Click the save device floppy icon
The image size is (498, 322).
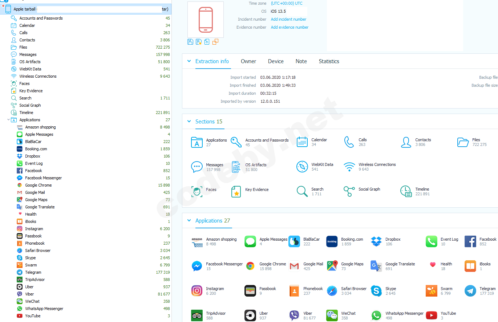tap(190, 42)
